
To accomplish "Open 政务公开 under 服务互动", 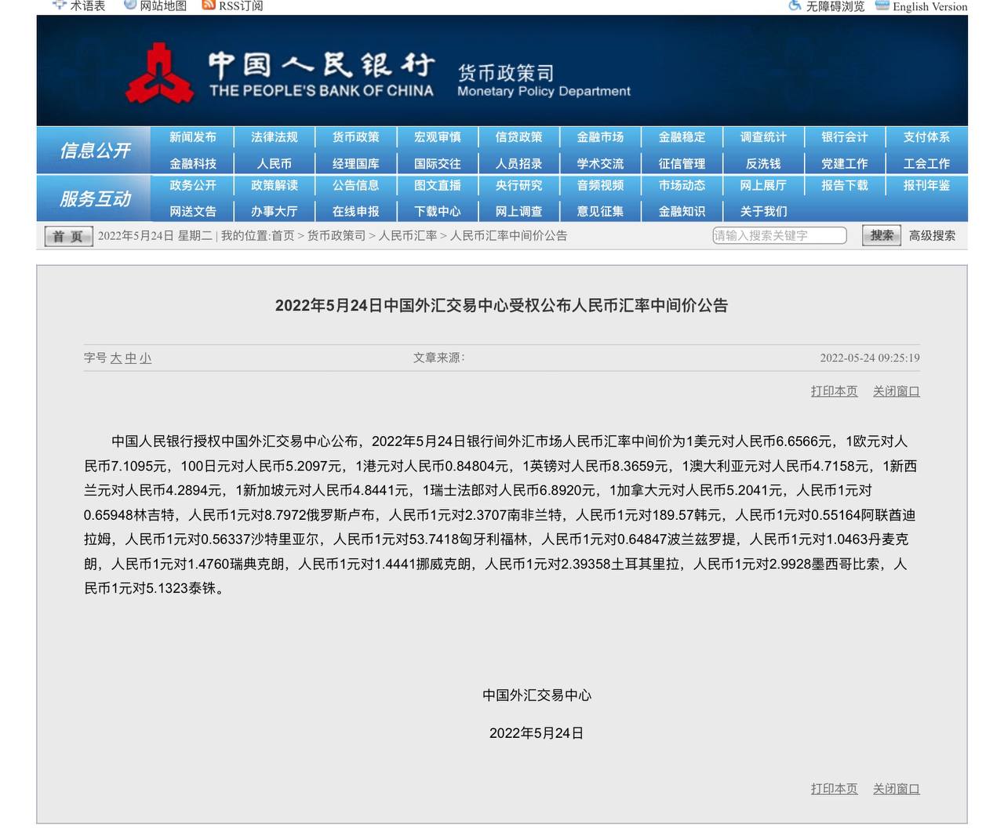I will pos(192,186).
